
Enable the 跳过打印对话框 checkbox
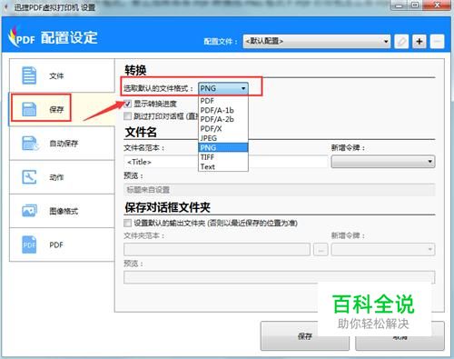pos(127,116)
